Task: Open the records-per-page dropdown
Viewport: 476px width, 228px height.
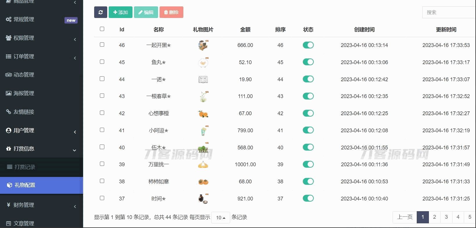Action: tap(221, 218)
